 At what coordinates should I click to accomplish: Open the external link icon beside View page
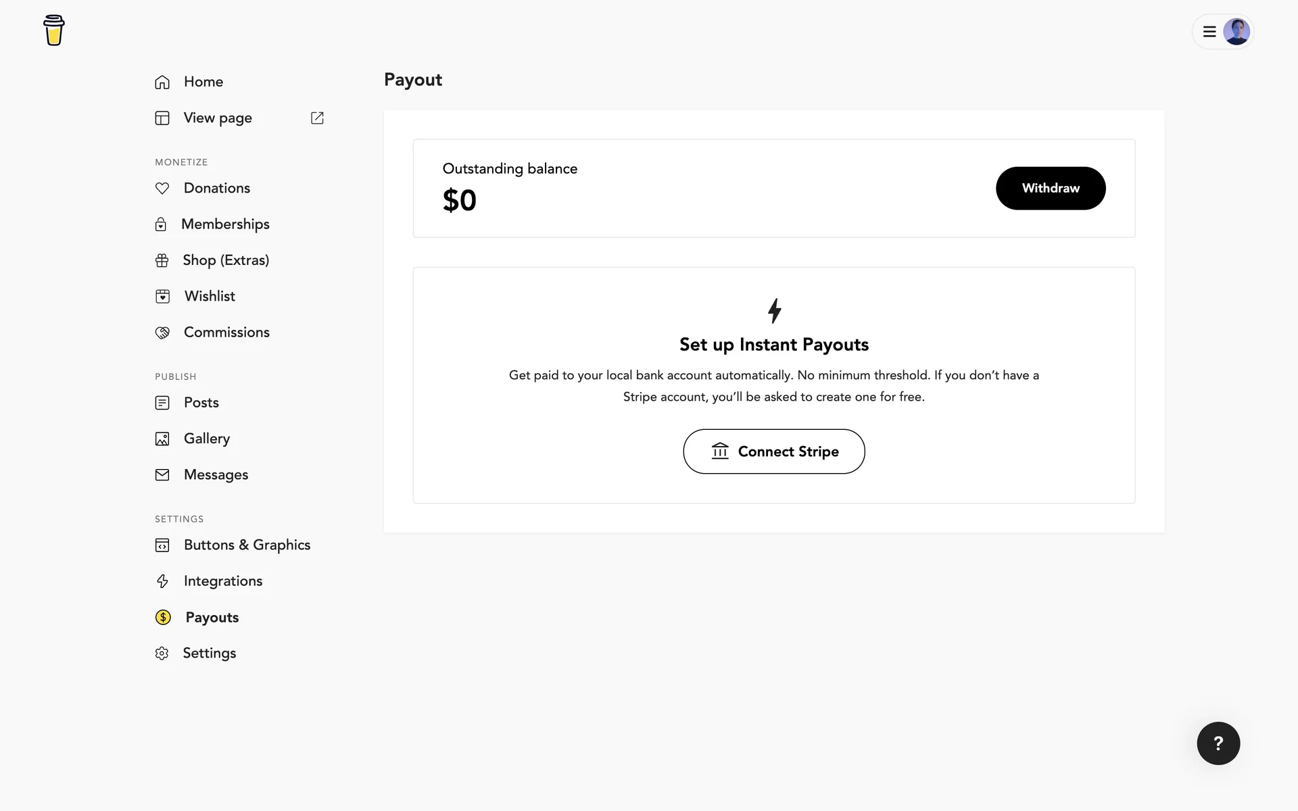point(317,118)
